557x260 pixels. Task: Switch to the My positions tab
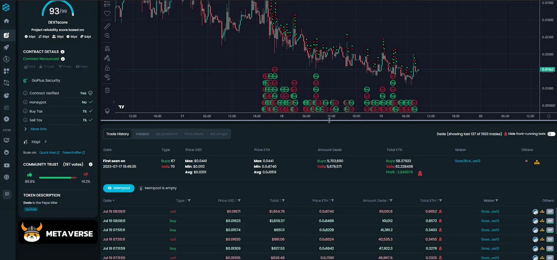pos(167,134)
